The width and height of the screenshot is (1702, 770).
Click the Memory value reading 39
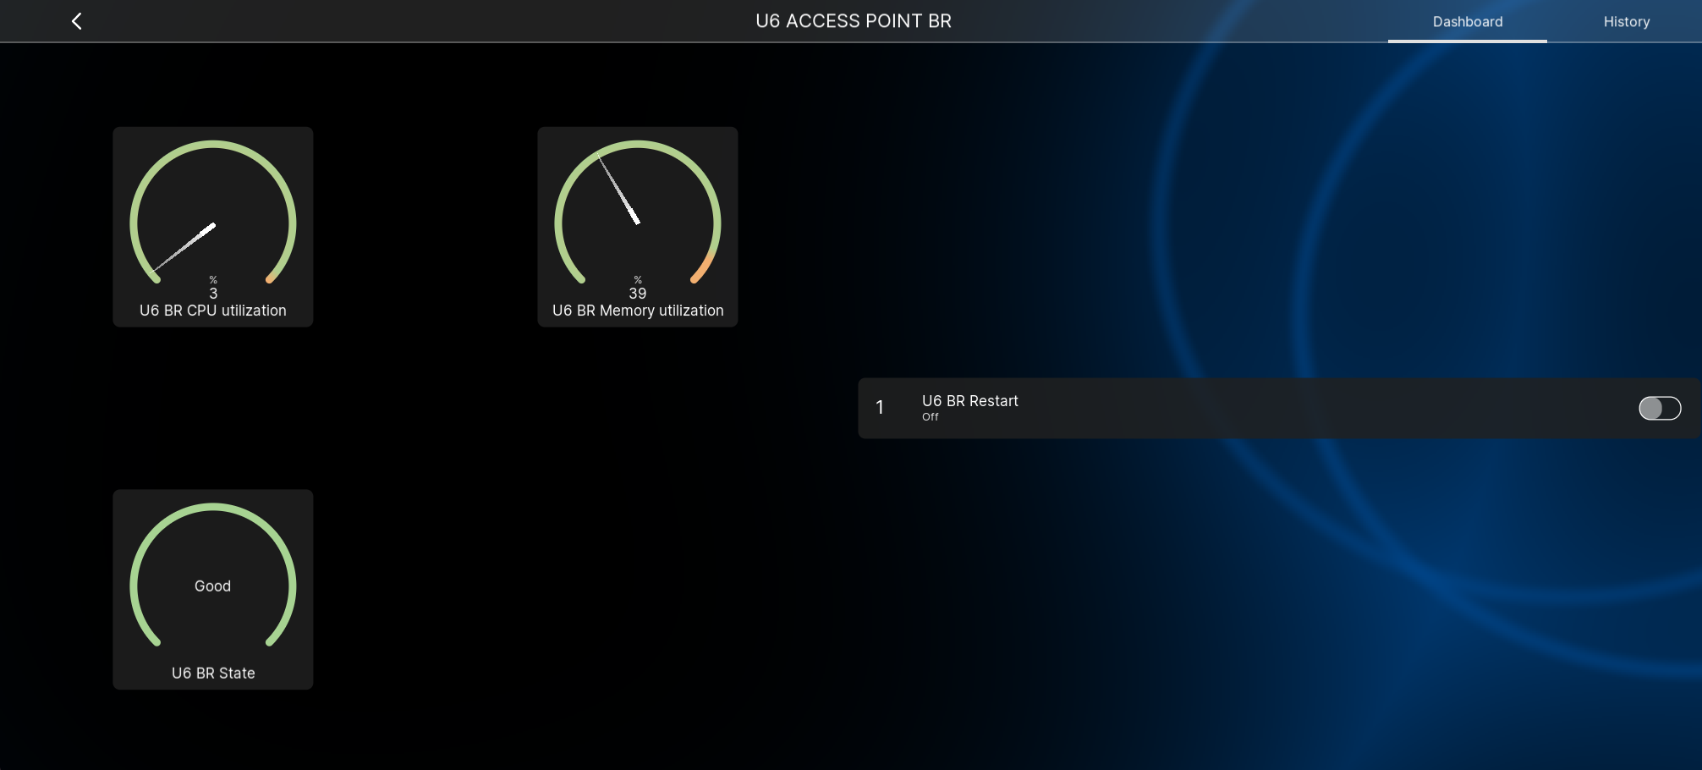pyautogui.click(x=638, y=294)
